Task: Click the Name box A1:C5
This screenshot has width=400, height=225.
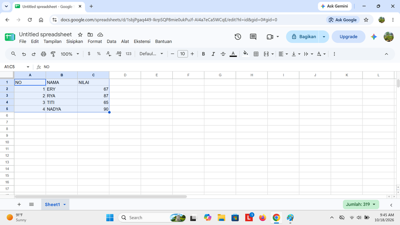Action: (x=16, y=67)
